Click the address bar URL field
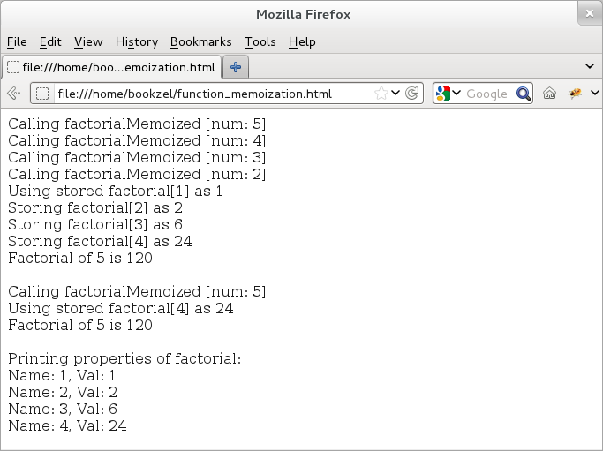Image resolution: width=603 pixels, height=451 pixels. [214, 94]
